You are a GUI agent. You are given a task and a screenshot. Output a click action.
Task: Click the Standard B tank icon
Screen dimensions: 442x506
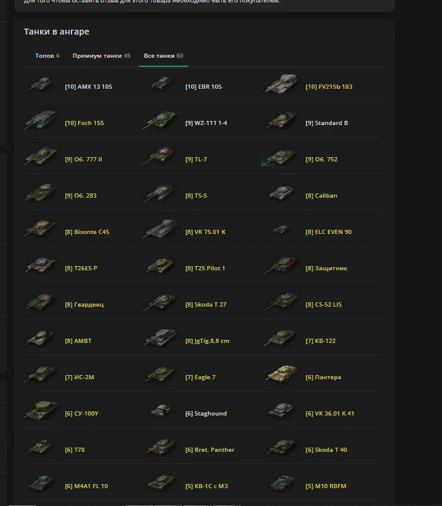tap(281, 120)
